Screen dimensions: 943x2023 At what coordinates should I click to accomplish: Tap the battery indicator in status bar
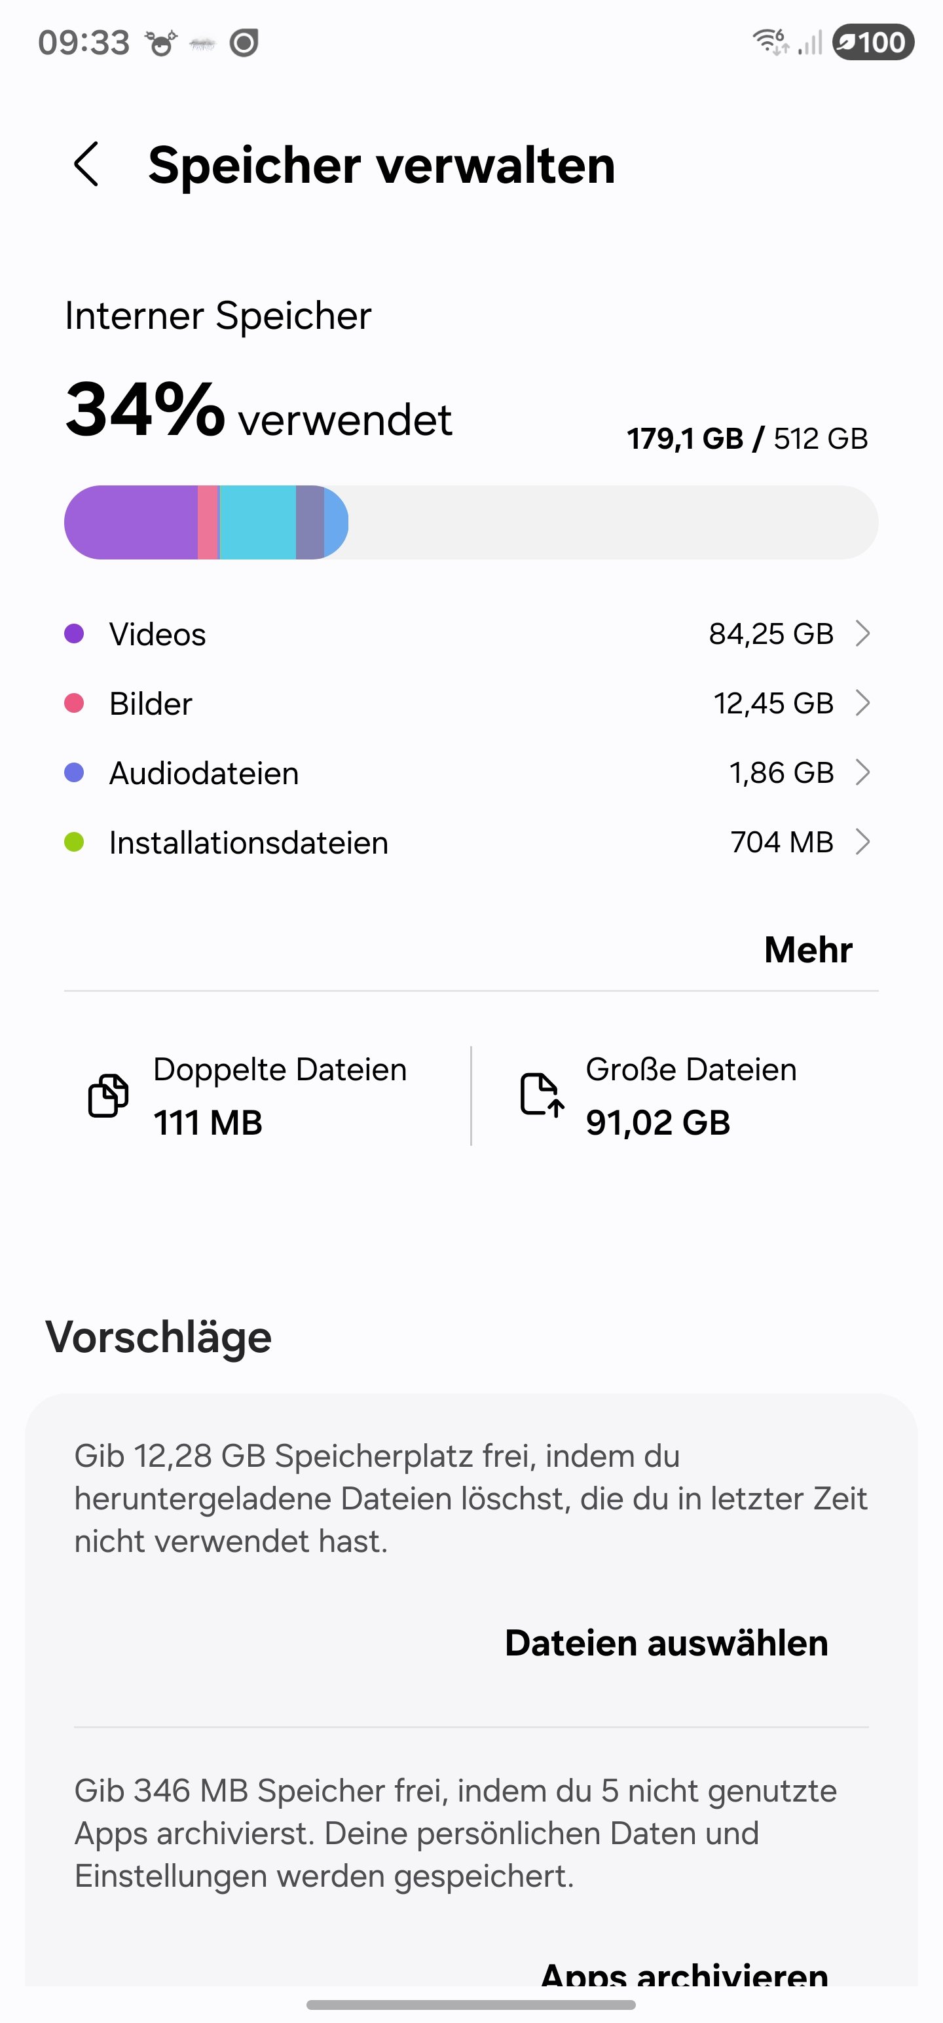tap(873, 43)
